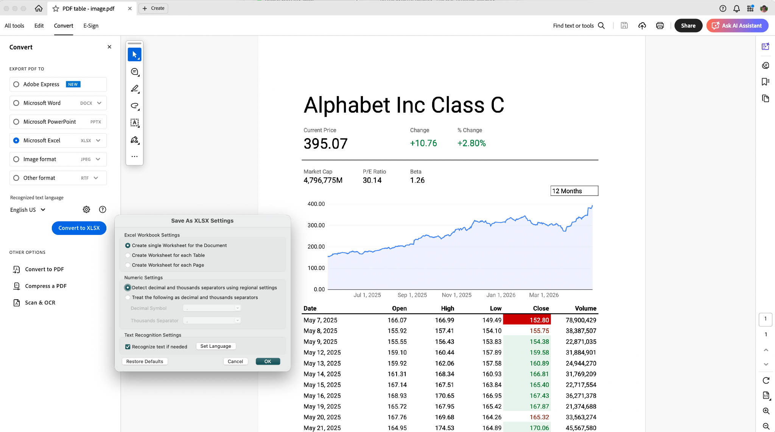Open the Home icon
The height and width of the screenshot is (432, 775).
[39, 8]
